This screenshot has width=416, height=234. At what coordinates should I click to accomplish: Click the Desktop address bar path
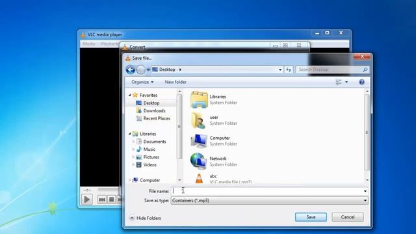167,70
